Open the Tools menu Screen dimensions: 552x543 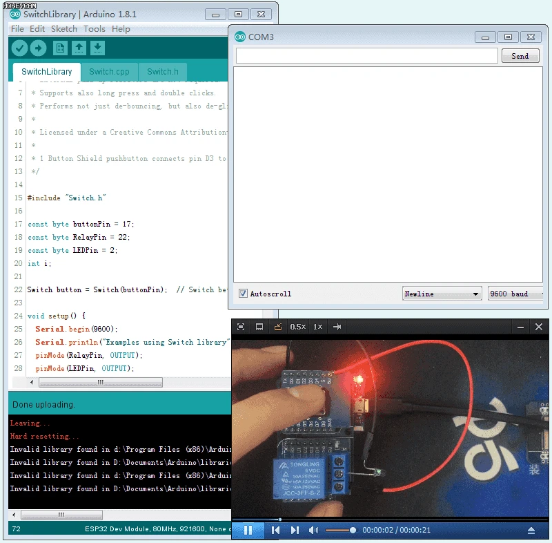coord(95,28)
